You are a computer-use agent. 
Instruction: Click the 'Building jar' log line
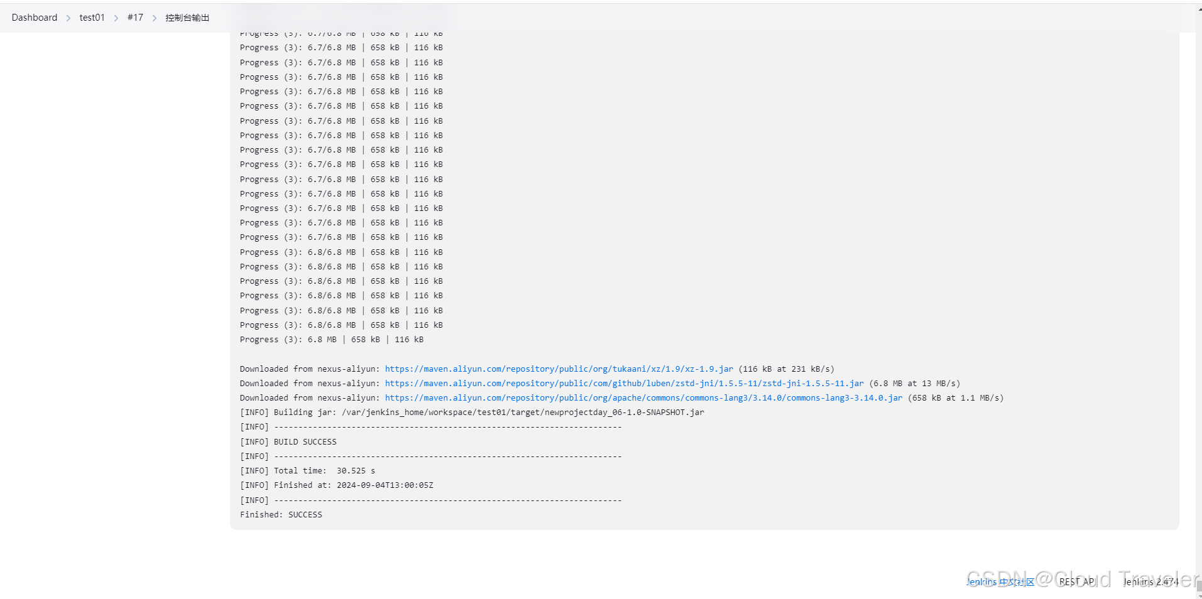(472, 412)
